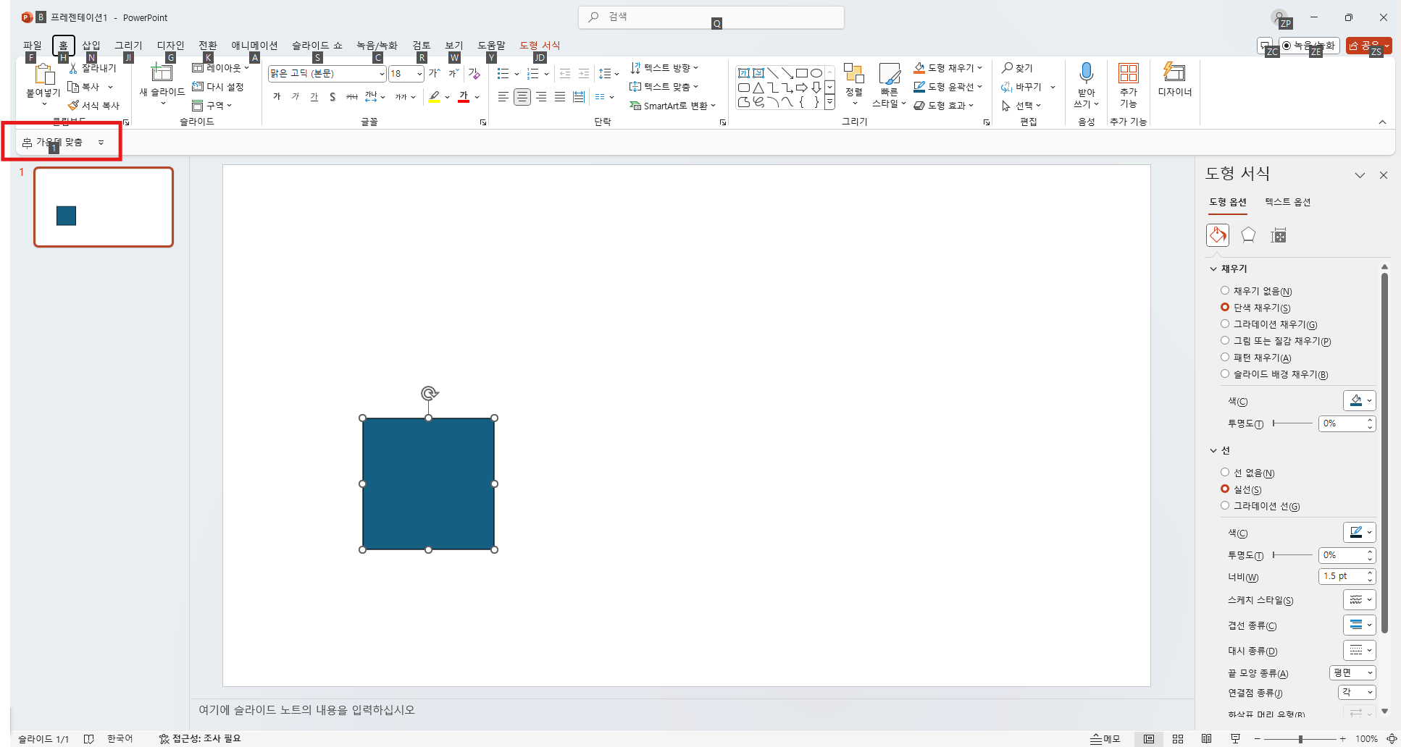The image size is (1401, 747).
Task: Open the dash type (대시 종류) dropdown
Action: 1360,650
